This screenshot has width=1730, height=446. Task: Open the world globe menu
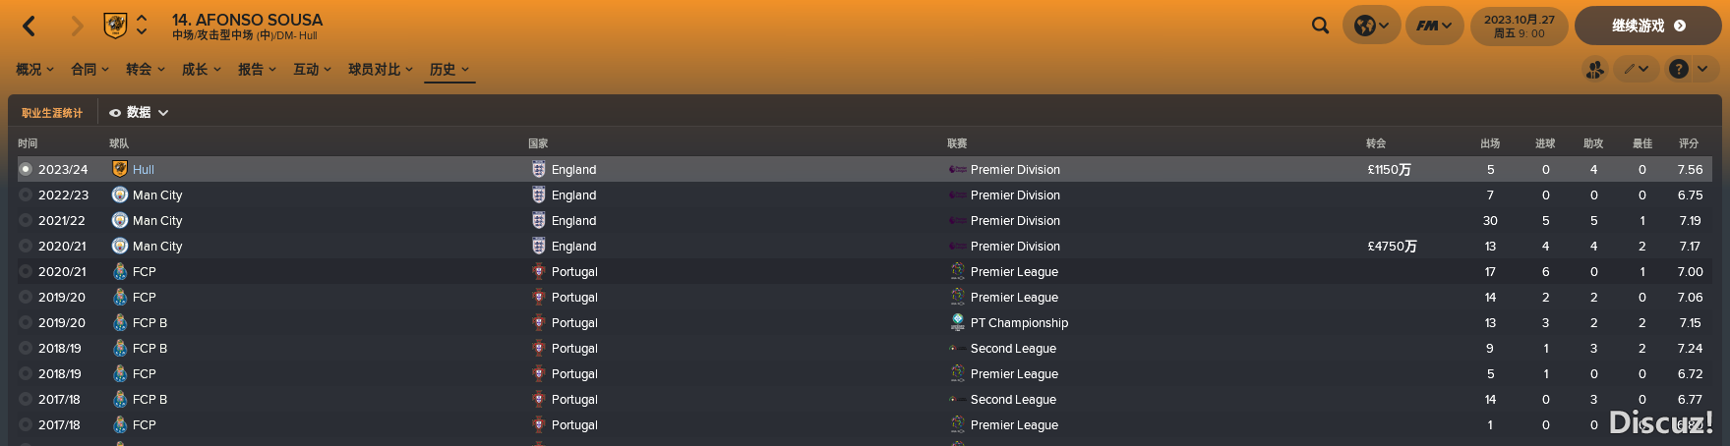(x=1371, y=26)
